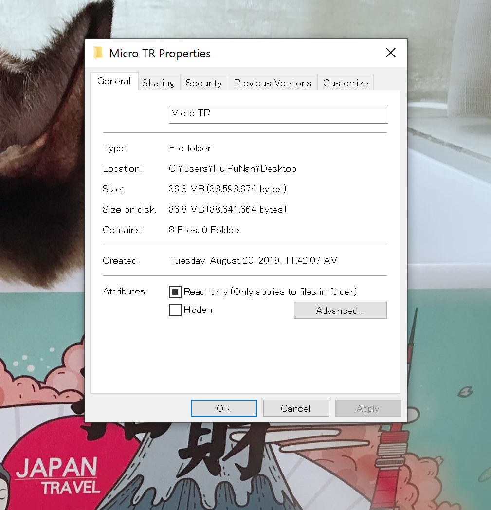Enable the Hidden attribute checkbox

tap(175, 310)
